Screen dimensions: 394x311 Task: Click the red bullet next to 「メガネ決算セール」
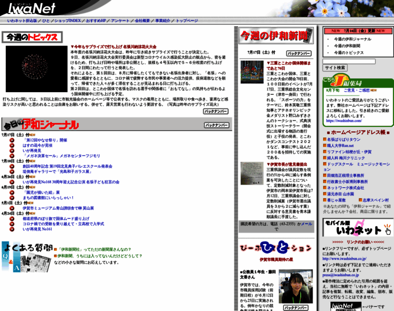12,155
